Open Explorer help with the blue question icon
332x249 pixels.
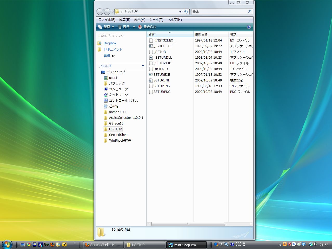249,27
